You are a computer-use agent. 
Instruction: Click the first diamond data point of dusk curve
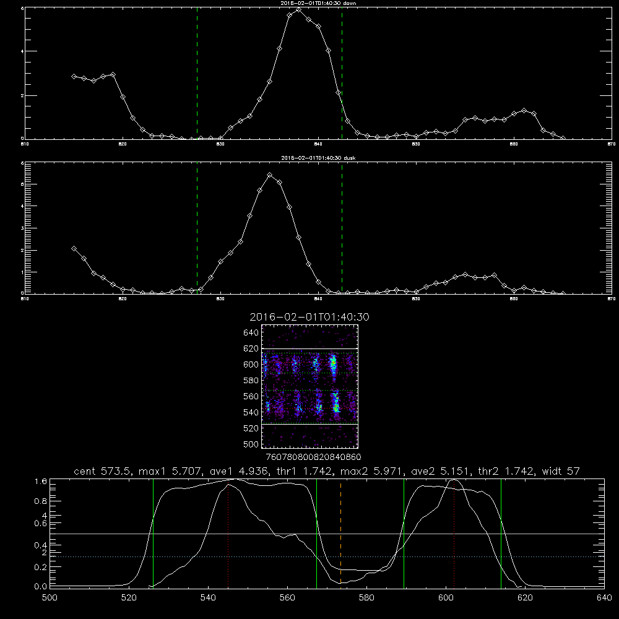74,248
